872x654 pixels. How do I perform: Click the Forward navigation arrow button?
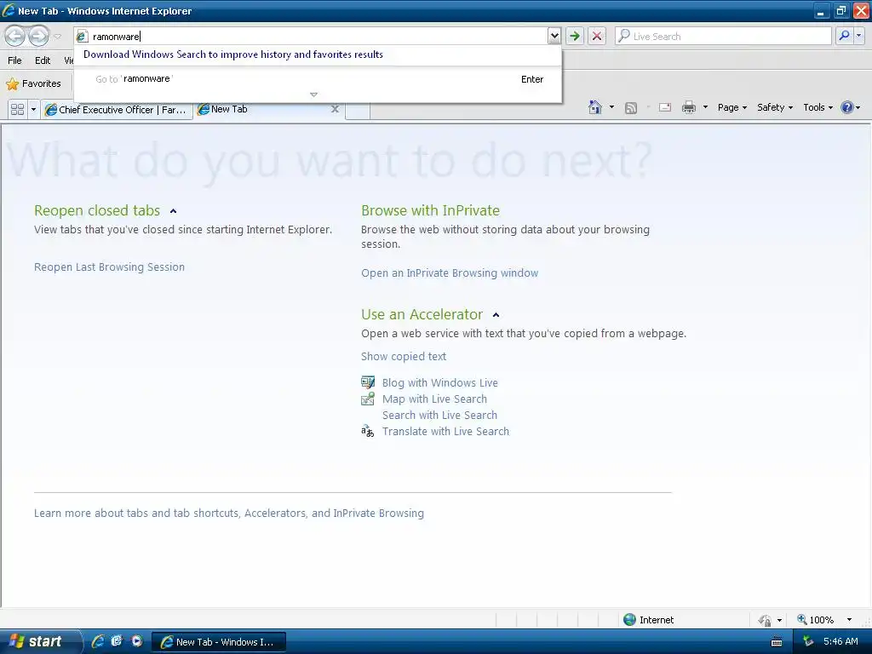(x=38, y=37)
